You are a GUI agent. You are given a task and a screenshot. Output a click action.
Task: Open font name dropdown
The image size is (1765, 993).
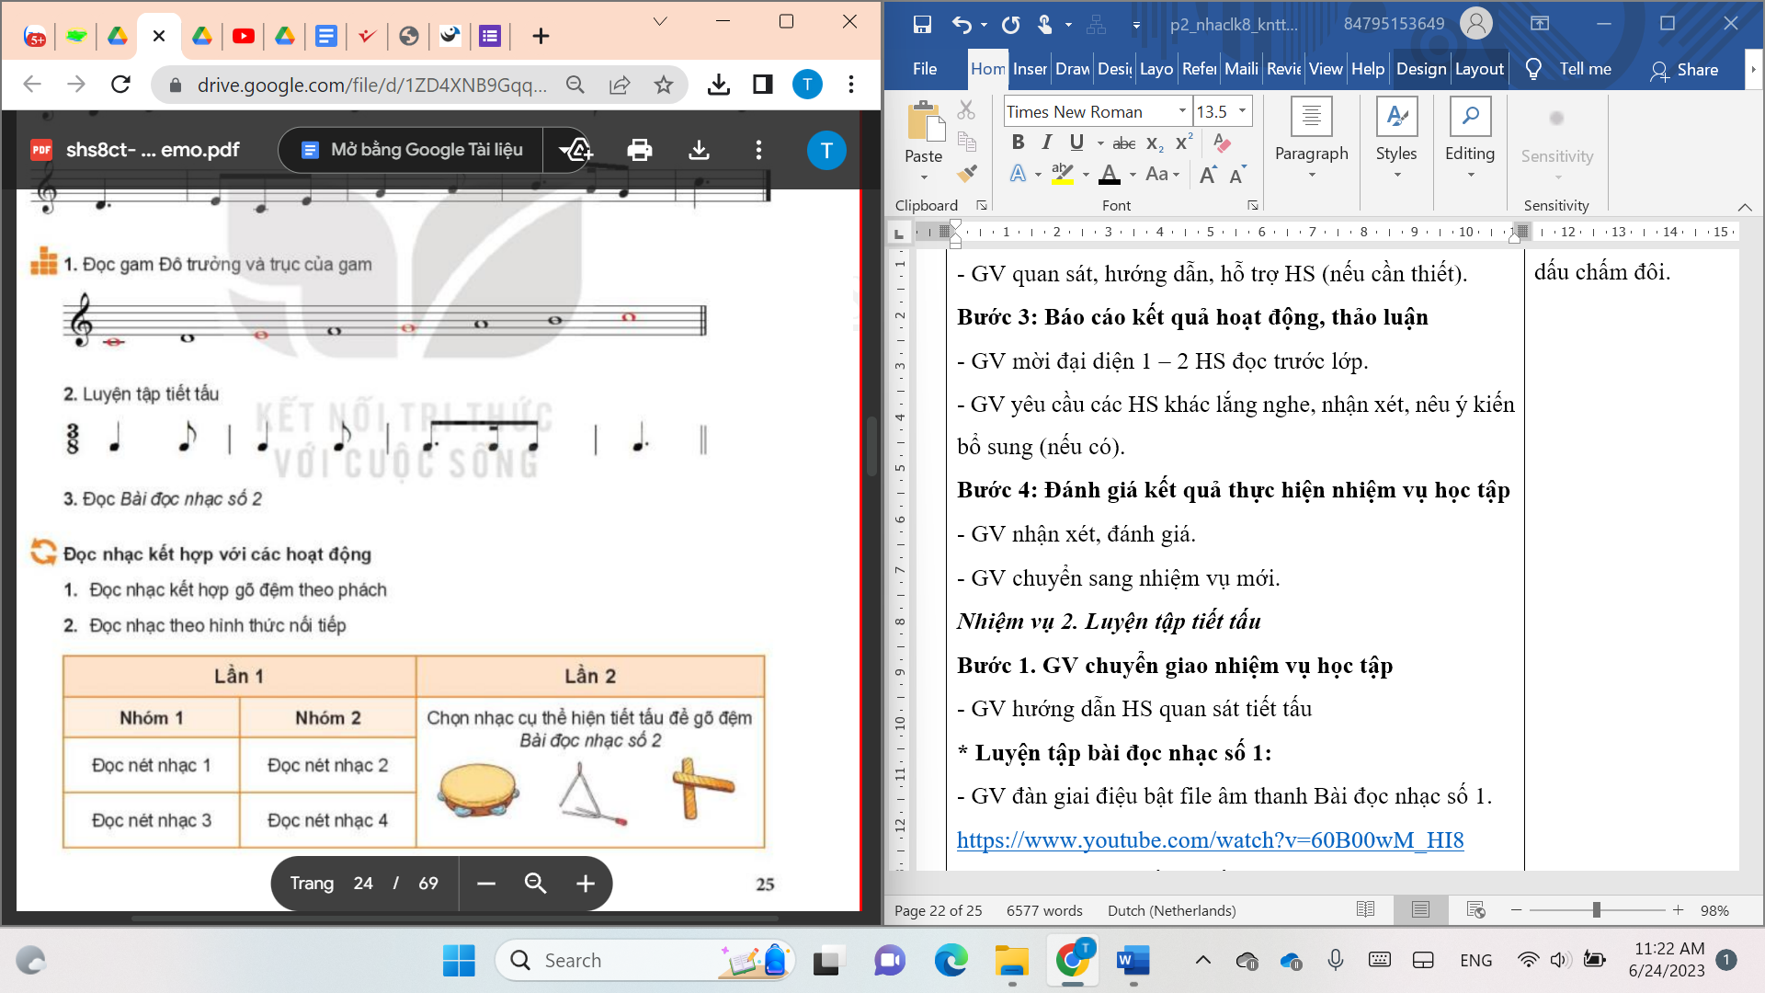(x=1182, y=111)
